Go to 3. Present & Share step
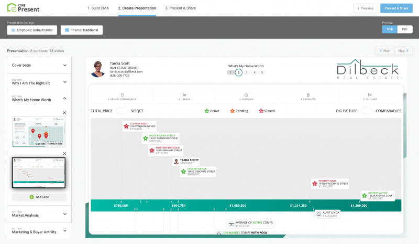This screenshot has width=419, height=244. tap(181, 8)
